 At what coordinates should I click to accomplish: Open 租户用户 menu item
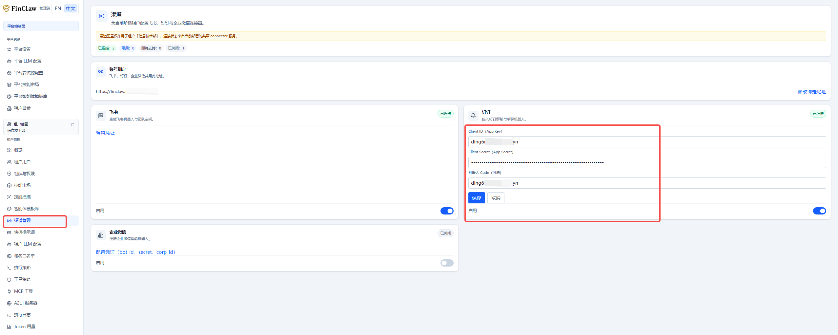[x=41, y=162]
